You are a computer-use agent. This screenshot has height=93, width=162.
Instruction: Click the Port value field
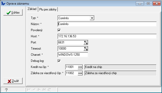(x=71, y=42)
